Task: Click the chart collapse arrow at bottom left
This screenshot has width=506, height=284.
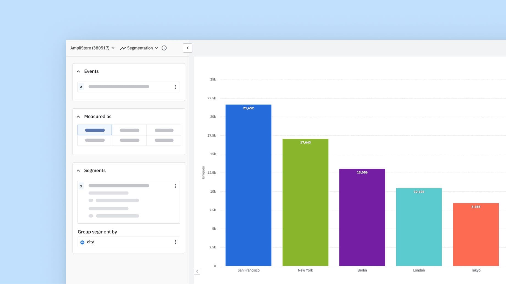Action: pos(197,271)
